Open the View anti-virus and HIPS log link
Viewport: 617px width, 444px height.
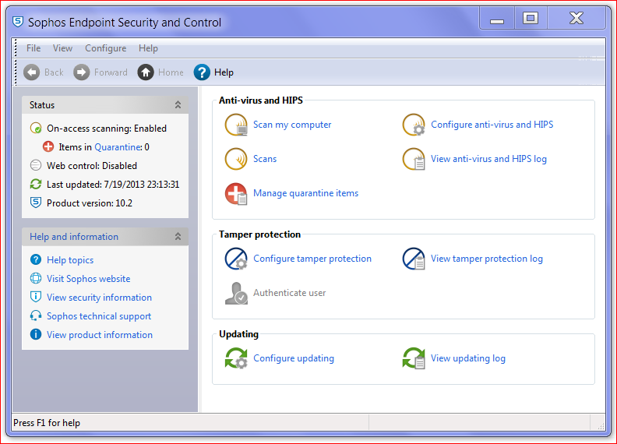[488, 159]
